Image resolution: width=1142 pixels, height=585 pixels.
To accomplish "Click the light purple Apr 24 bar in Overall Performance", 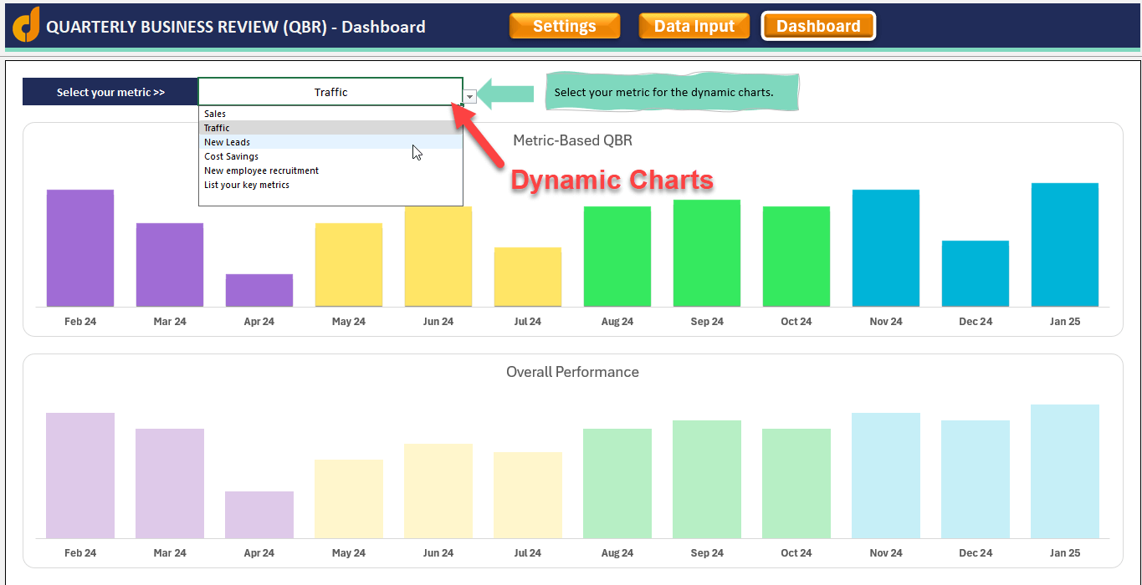I will pos(259,515).
